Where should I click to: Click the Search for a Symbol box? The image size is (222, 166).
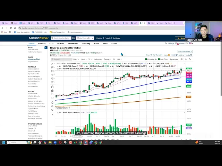[x=61, y=38]
